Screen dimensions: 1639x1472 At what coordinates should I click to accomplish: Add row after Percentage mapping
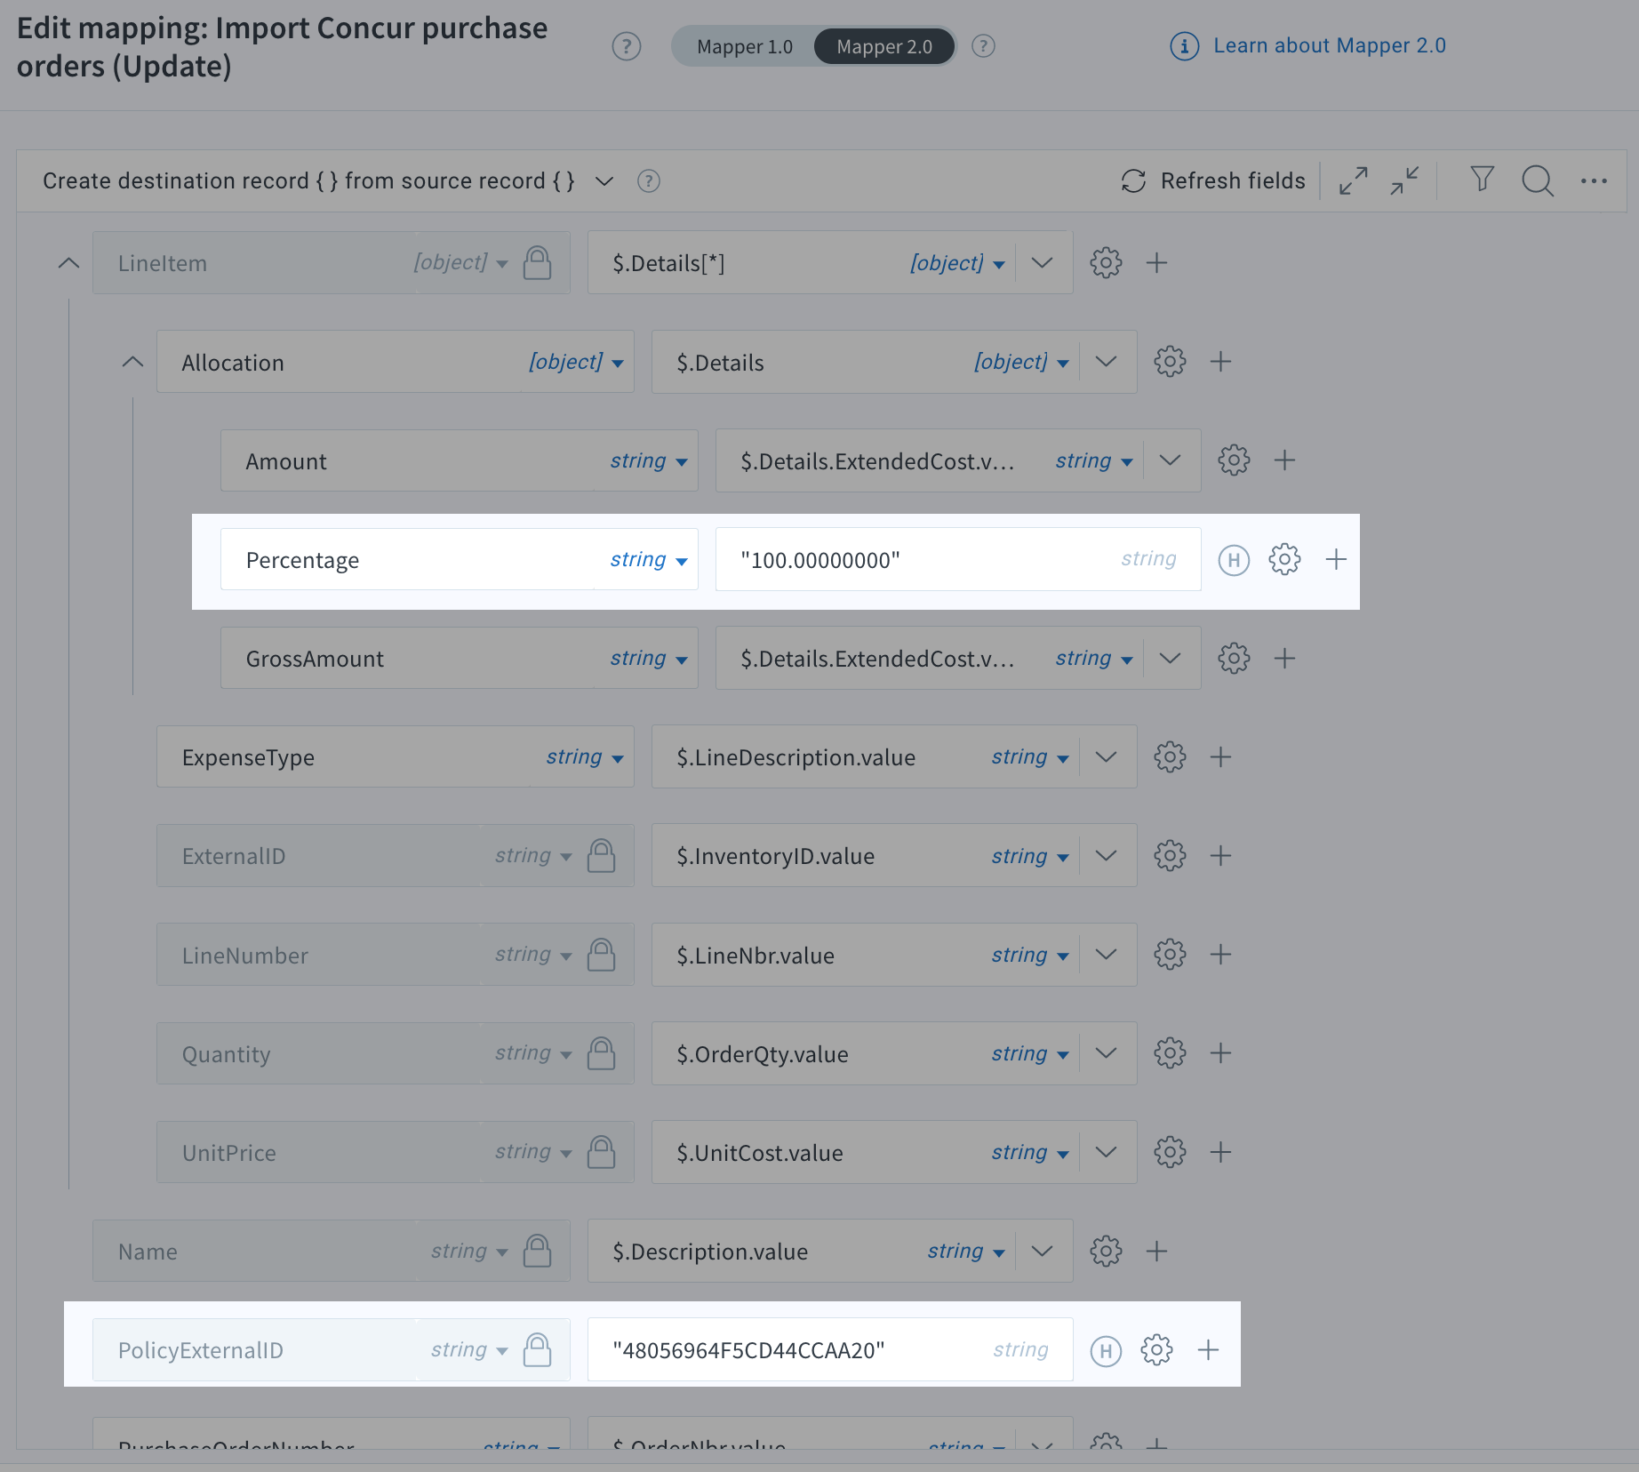point(1336,559)
